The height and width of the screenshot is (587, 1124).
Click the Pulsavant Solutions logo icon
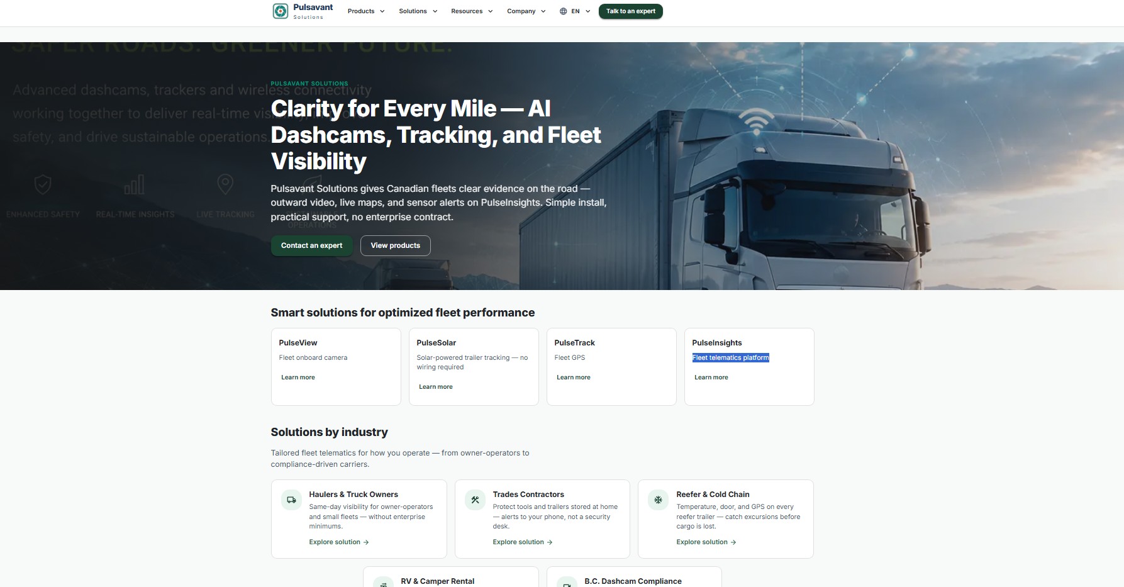coord(280,11)
